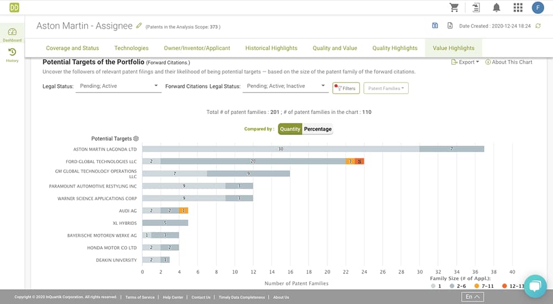Viewport: 553px width, 304px height.
Task: Open the History sidebar item
Action: pos(12,55)
